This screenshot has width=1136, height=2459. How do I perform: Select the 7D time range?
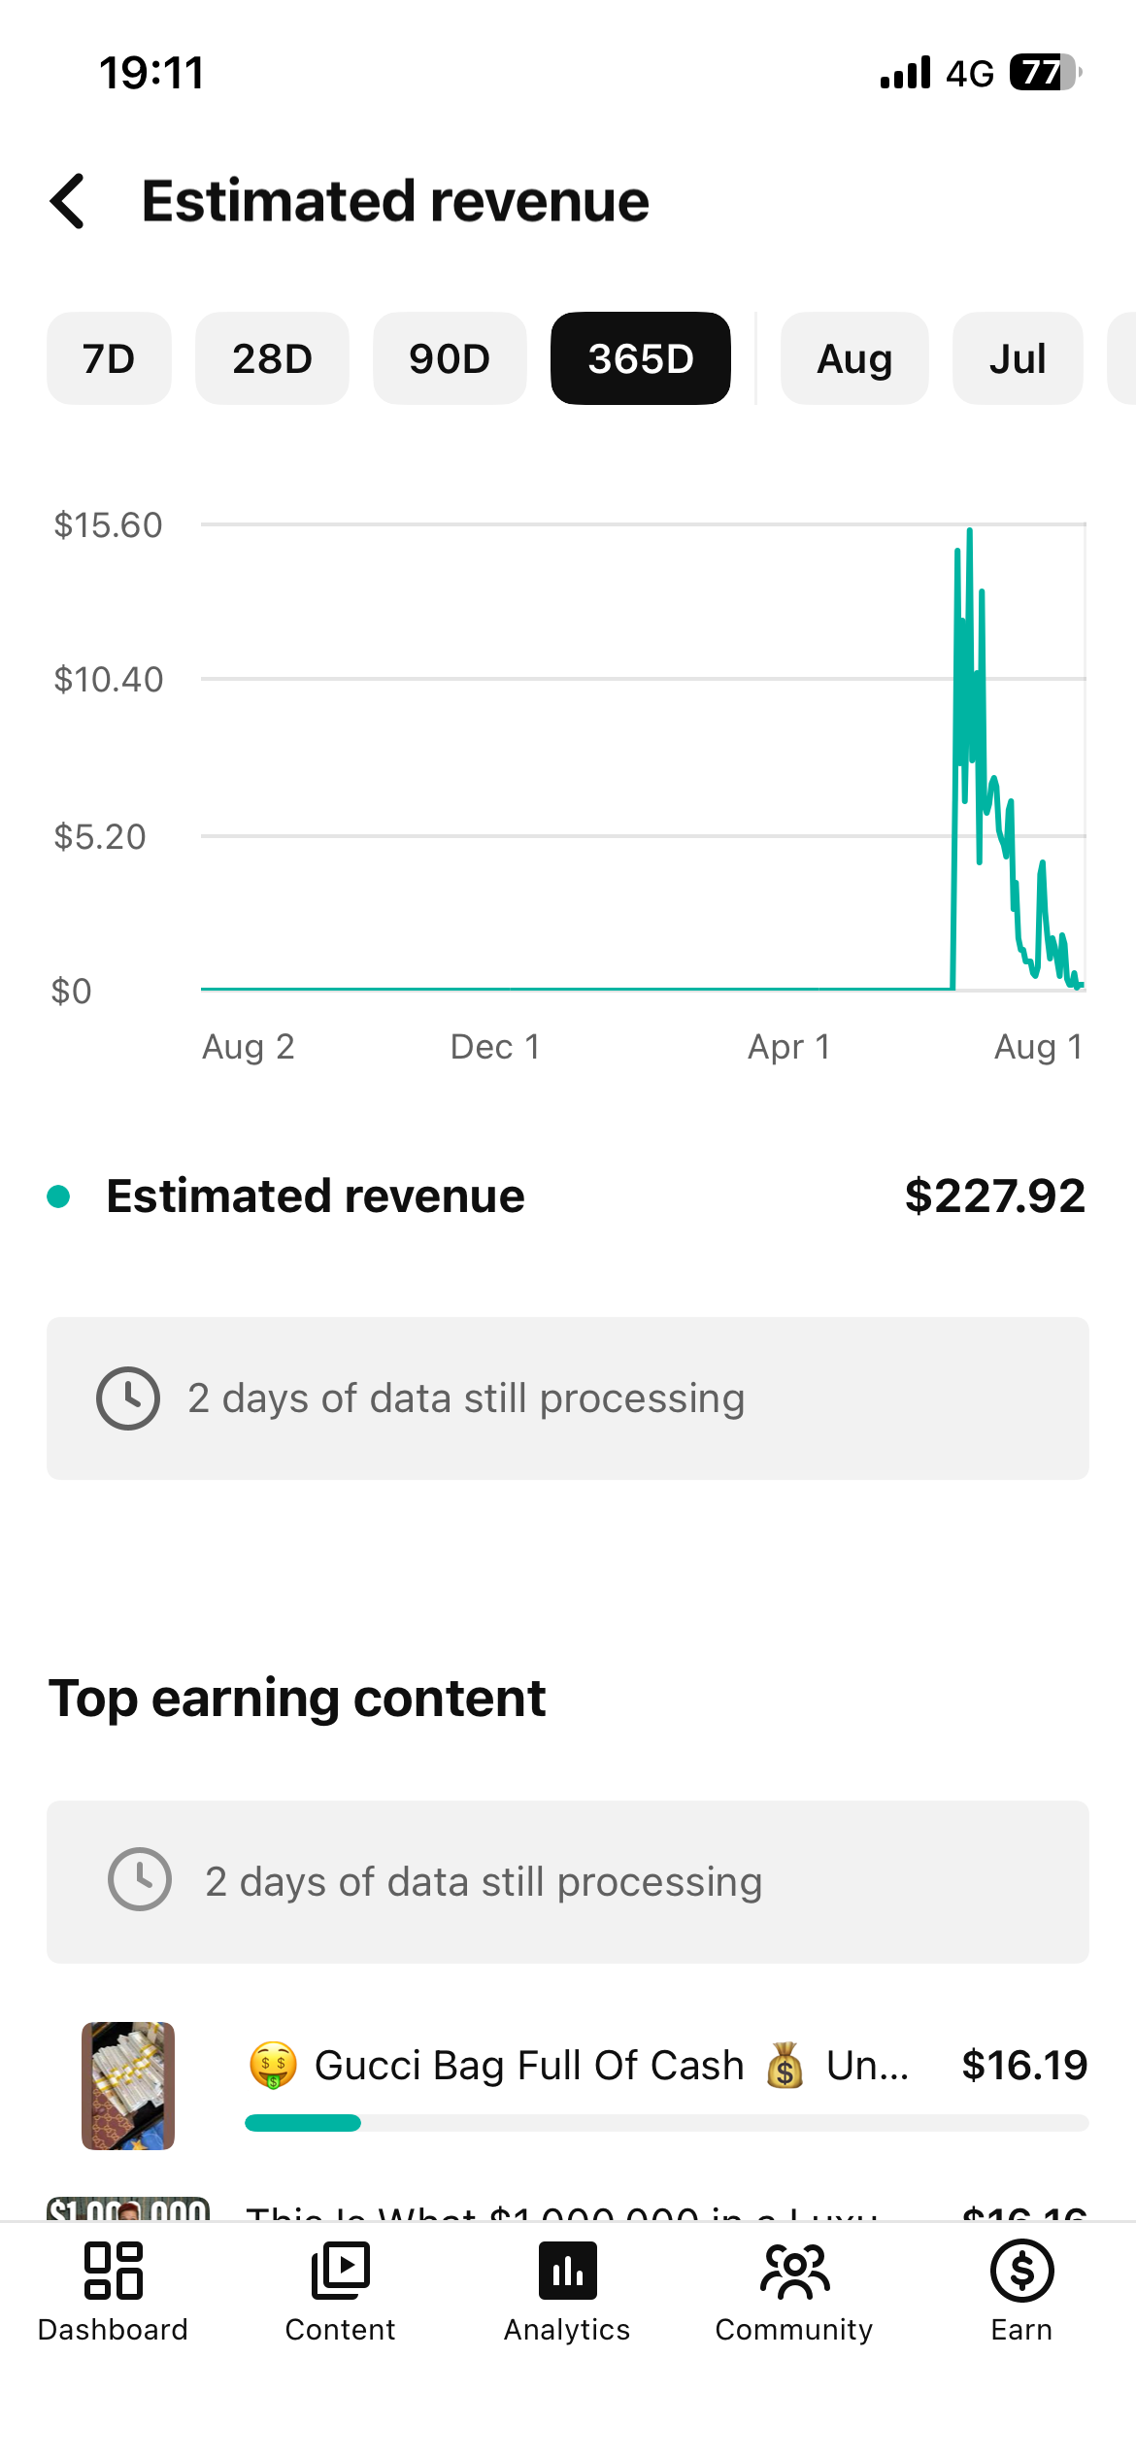click(109, 358)
